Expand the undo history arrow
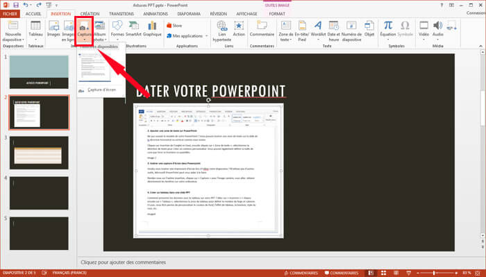The height and width of the screenshot is (277, 486). click(31, 6)
